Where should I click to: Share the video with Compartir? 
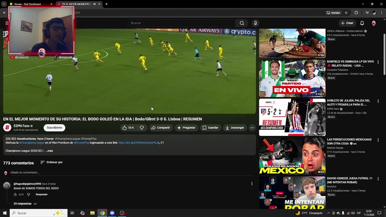(x=160, y=128)
